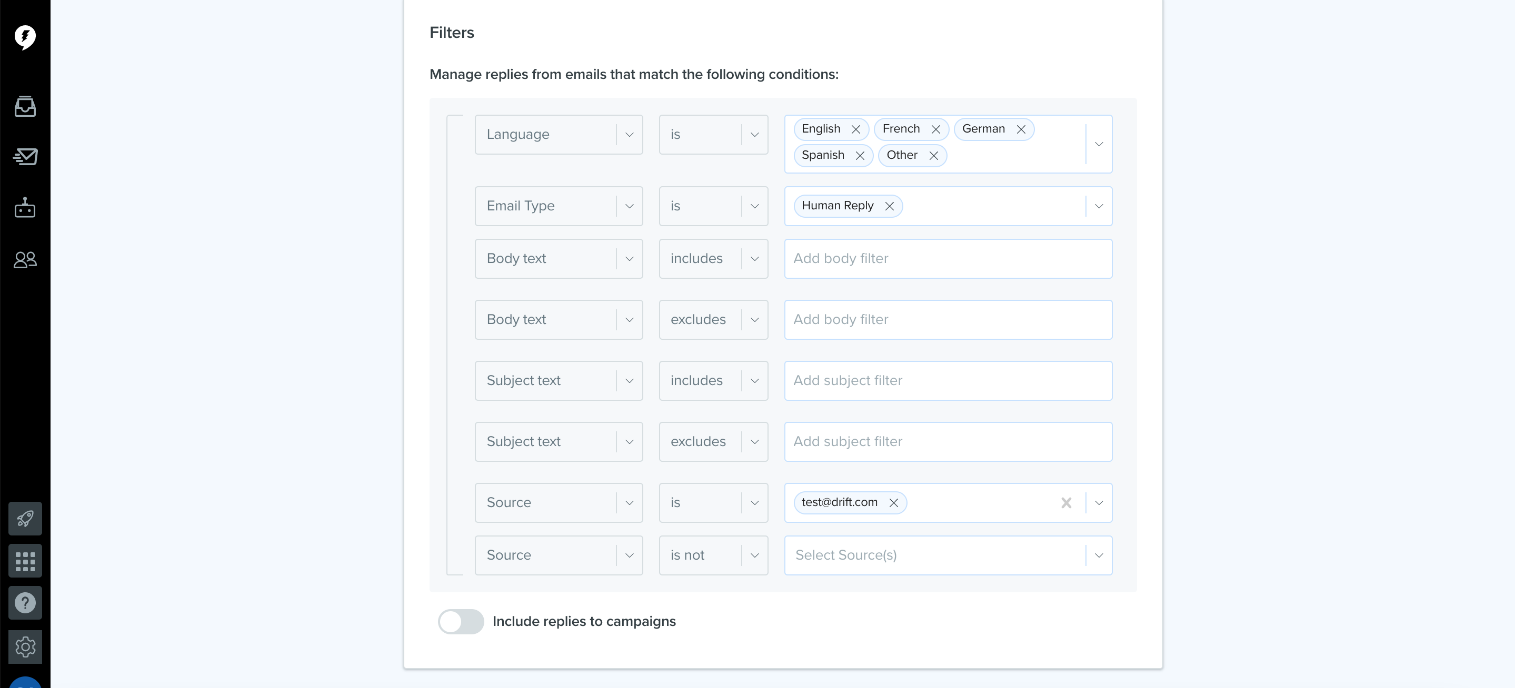Remove the Human Reply tag

tap(889, 206)
